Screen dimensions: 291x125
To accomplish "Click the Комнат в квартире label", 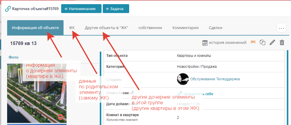I will (122, 115).
